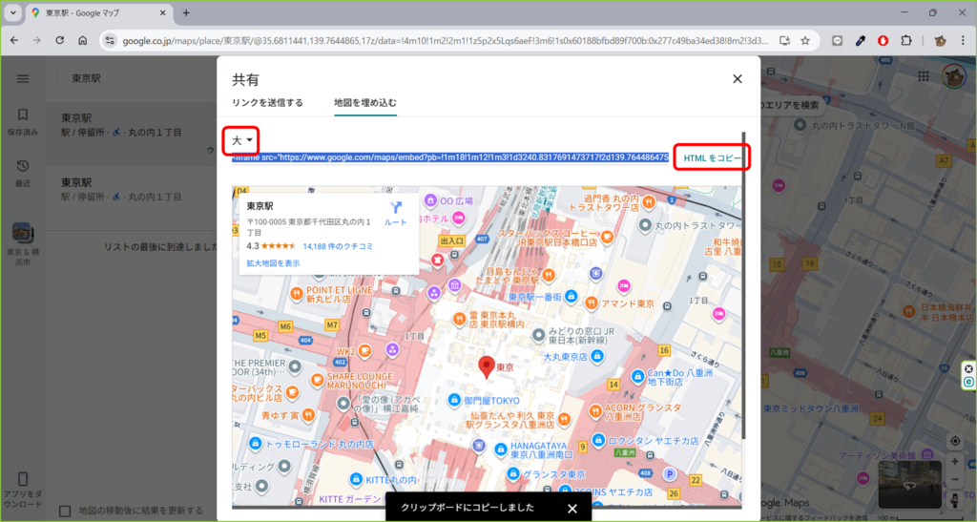Open the hamburger main menu
This screenshot has height=522, width=977.
click(x=23, y=79)
